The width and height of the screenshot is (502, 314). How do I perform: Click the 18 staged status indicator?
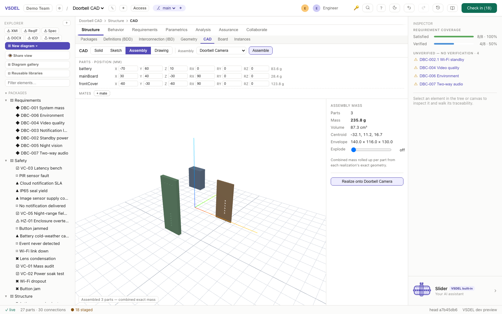click(82, 310)
